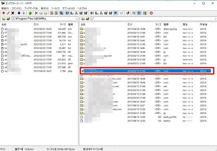
Task: Click the Create Folder toolbar icon
Action: pyautogui.click(x=45, y=13)
